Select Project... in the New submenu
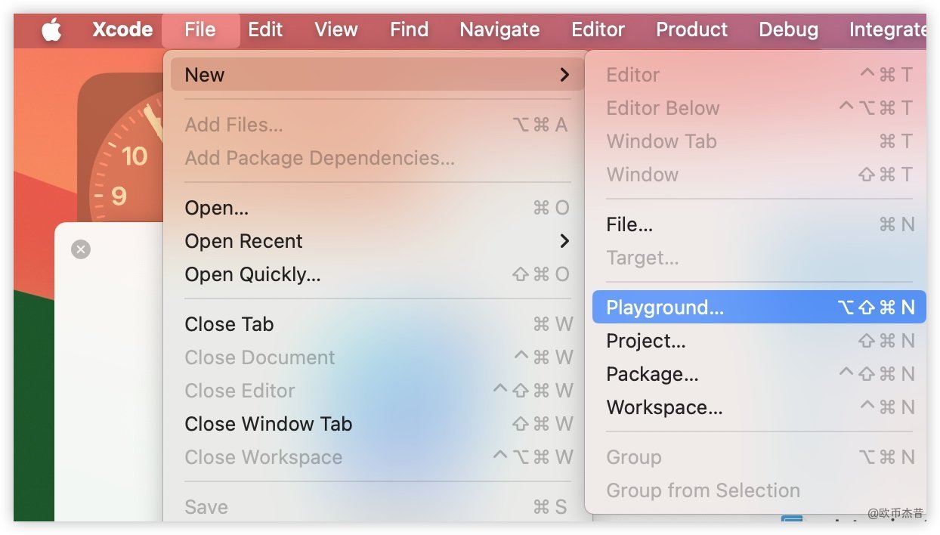The image size is (940, 535). [646, 341]
